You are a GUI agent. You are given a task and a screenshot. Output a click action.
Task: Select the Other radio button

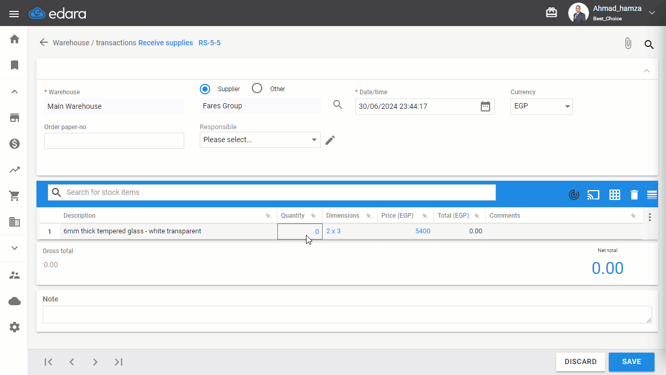click(x=257, y=89)
